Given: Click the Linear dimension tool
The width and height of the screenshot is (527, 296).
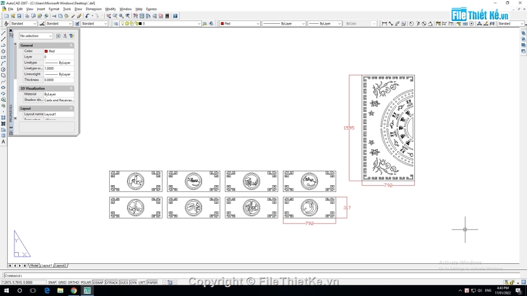Looking at the screenshot, I should [x=384, y=23].
